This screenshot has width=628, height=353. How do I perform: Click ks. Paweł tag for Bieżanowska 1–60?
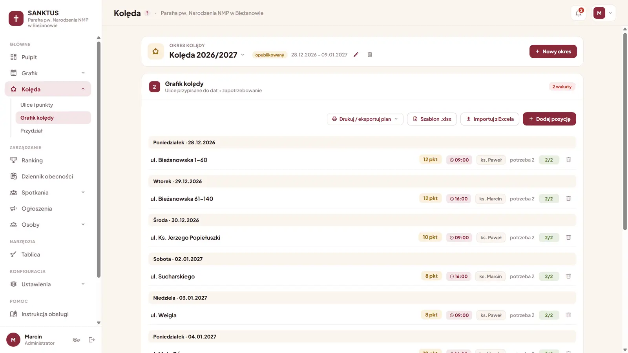tap(491, 160)
